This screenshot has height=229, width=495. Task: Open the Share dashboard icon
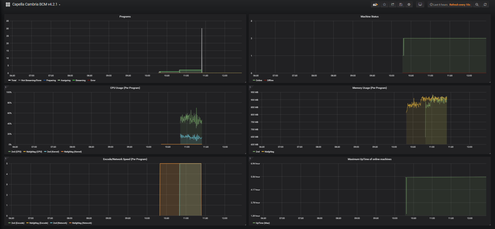click(393, 4)
